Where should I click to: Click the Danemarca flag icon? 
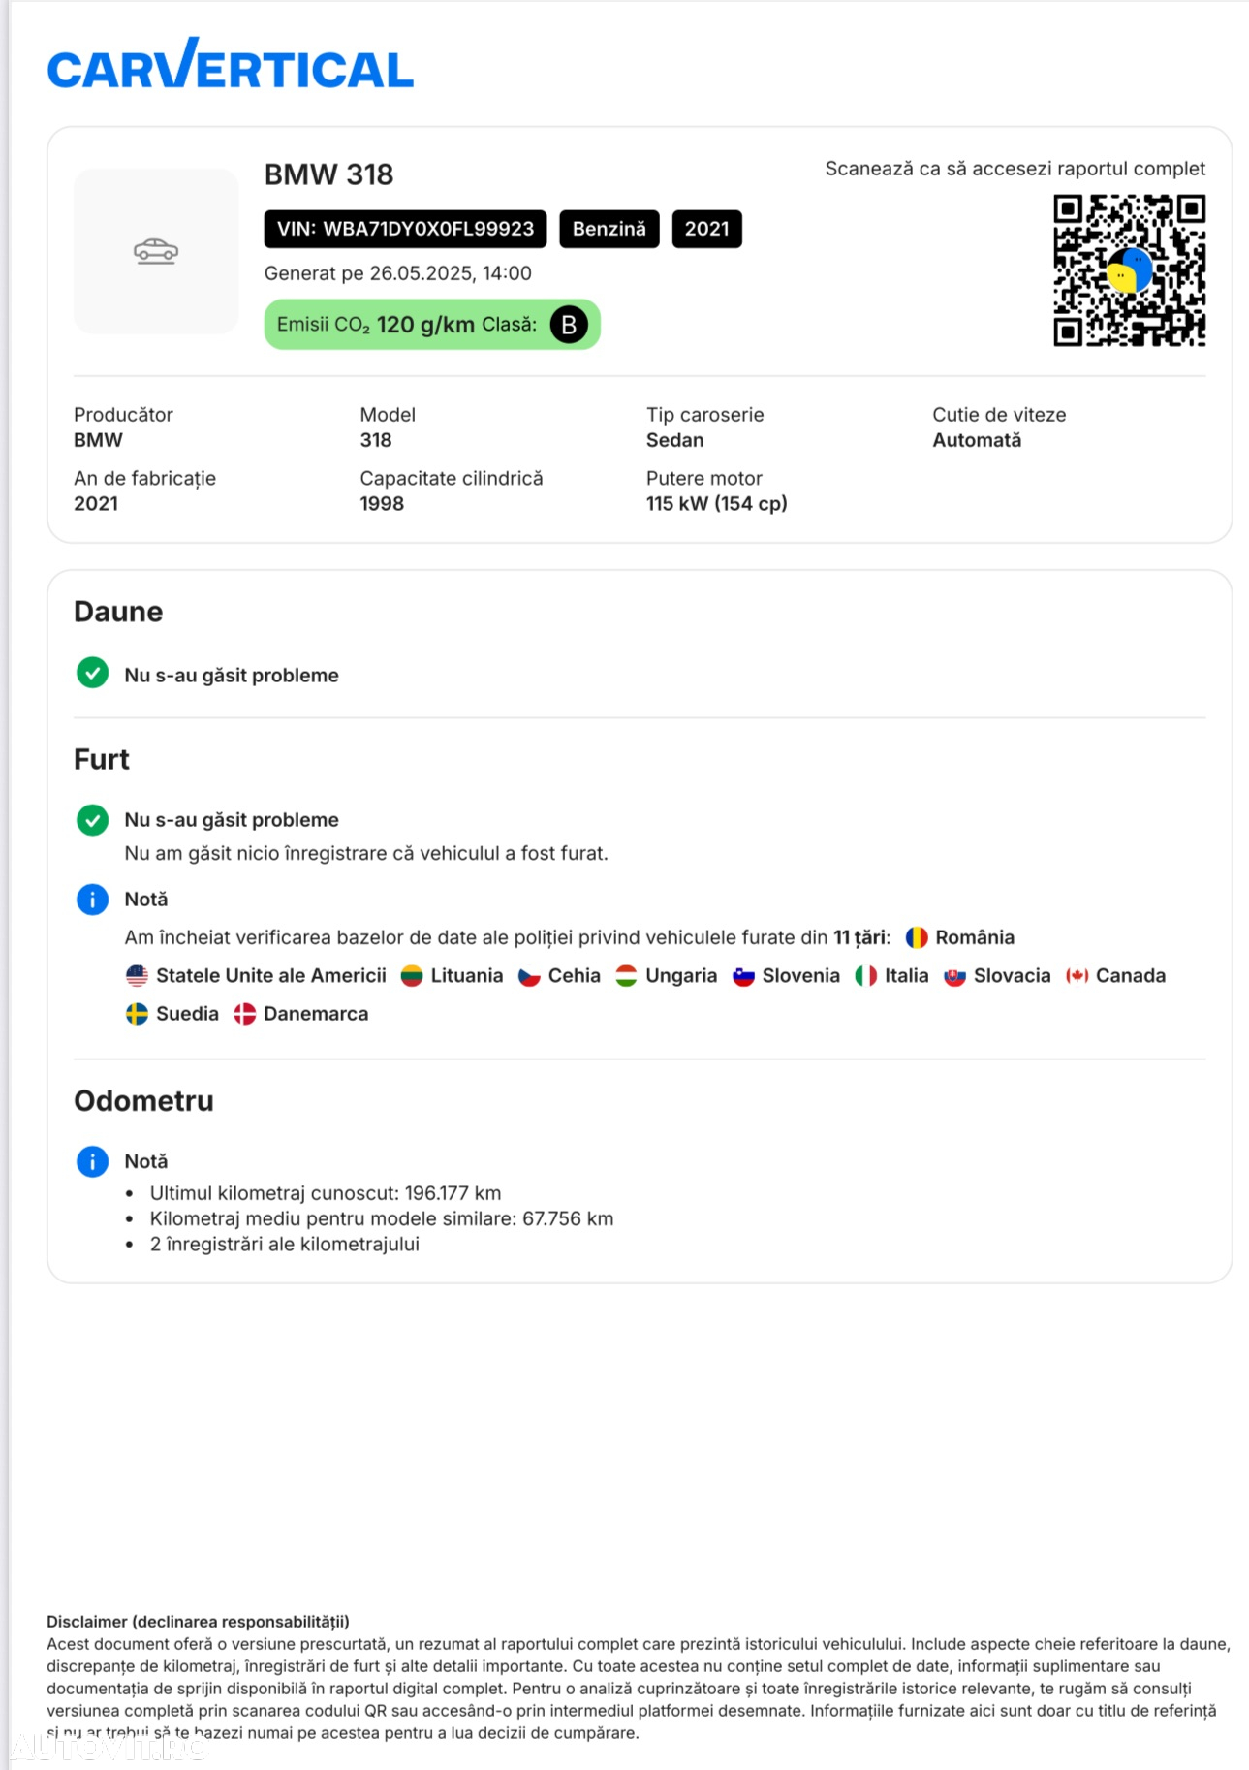(244, 1014)
